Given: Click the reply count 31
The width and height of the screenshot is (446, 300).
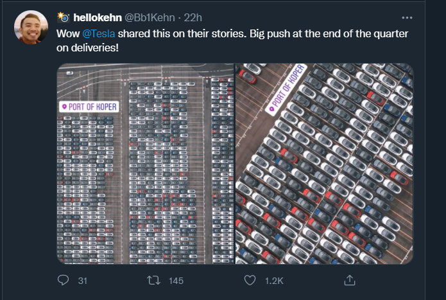Looking at the screenshot, I should (x=82, y=281).
